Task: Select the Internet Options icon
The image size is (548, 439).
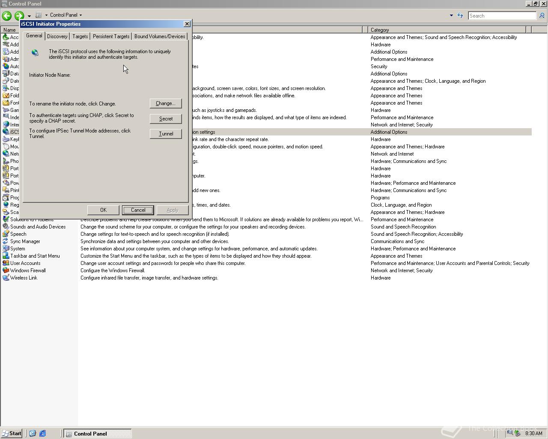Action: tap(6, 125)
